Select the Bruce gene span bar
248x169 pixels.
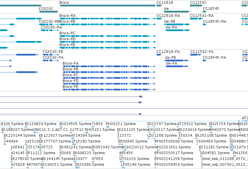(108, 6)
